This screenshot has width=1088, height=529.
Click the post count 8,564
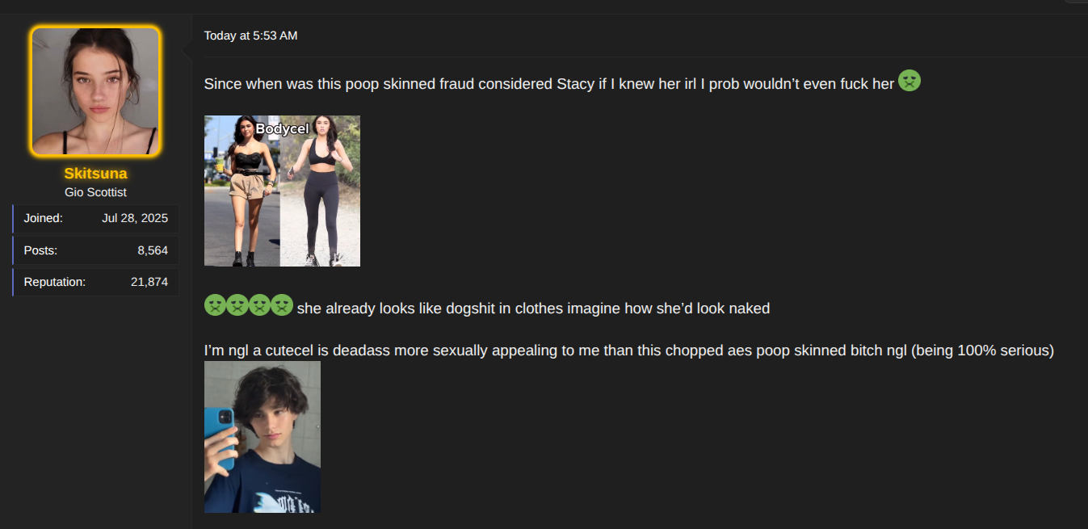pyautogui.click(x=153, y=250)
